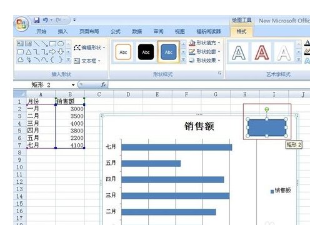The width and height of the screenshot is (310, 225).
Task: Select the text box shape in gallery
Action: (20, 44)
